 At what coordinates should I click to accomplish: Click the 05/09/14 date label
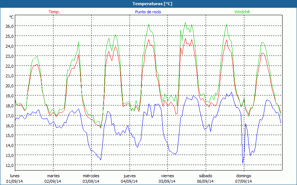(x=167, y=181)
